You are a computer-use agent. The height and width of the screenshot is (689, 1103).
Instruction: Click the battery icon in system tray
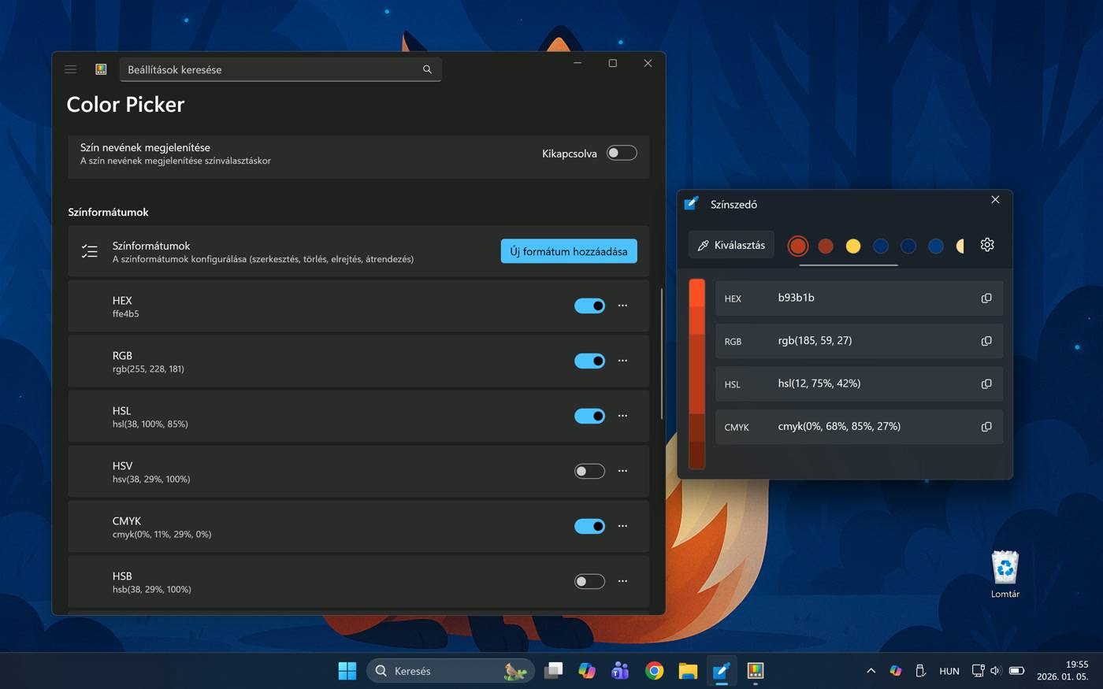click(x=1016, y=671)
